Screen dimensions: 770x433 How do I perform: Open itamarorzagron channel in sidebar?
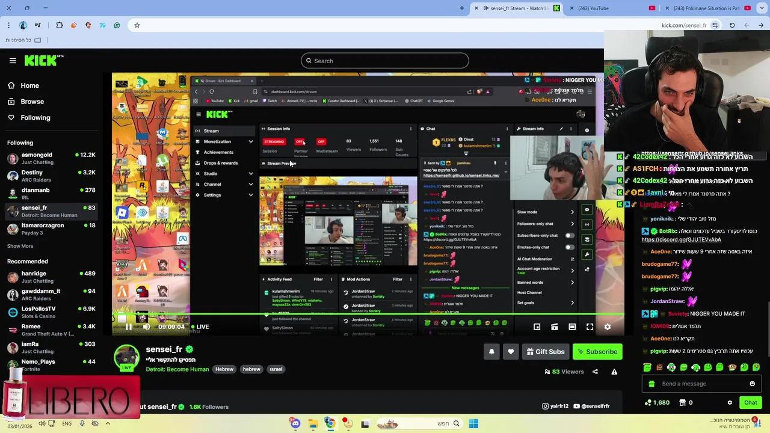51,229
